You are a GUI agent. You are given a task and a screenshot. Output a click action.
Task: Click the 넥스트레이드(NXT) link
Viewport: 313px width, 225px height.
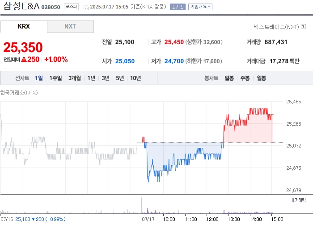[276, 27]
